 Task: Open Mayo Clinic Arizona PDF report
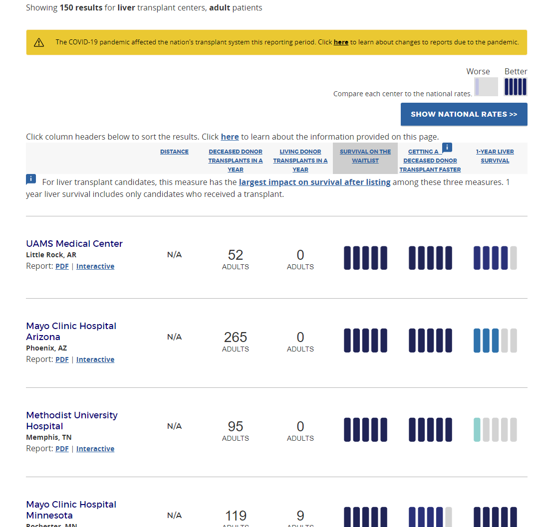[62, 359]
